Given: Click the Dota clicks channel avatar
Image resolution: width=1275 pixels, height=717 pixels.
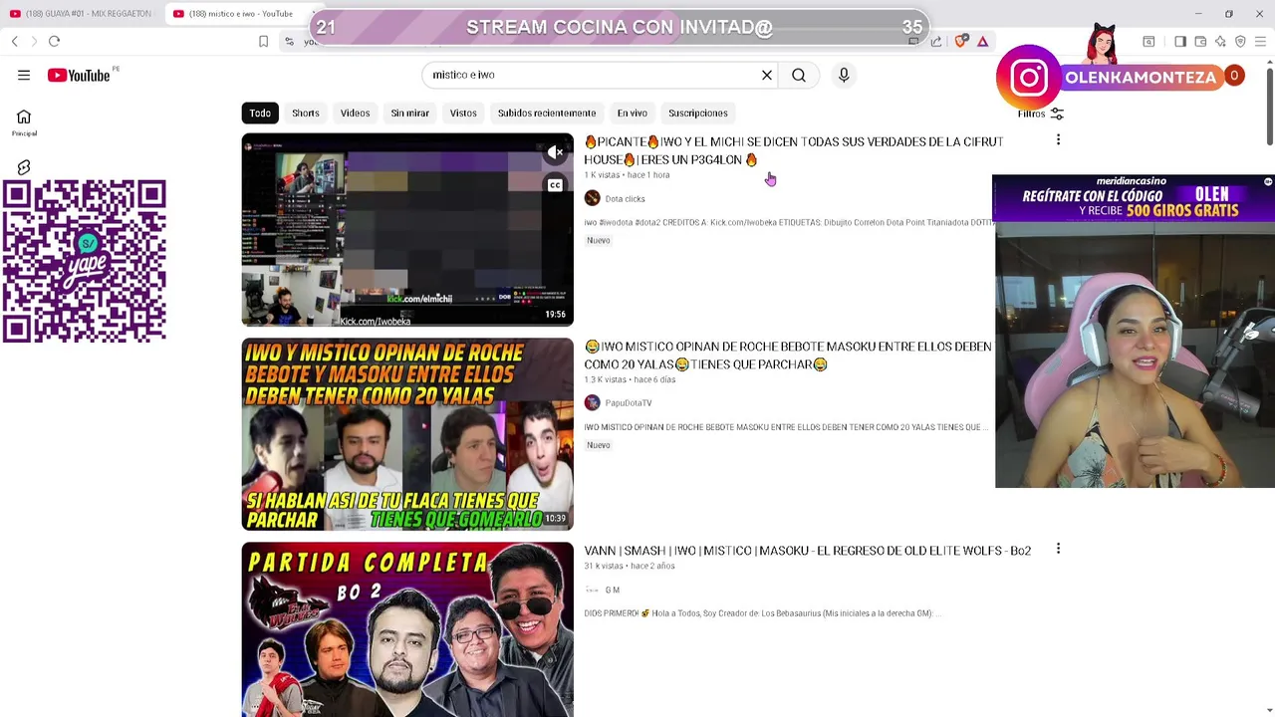Looking at the screenshot, I should (592, 198).
